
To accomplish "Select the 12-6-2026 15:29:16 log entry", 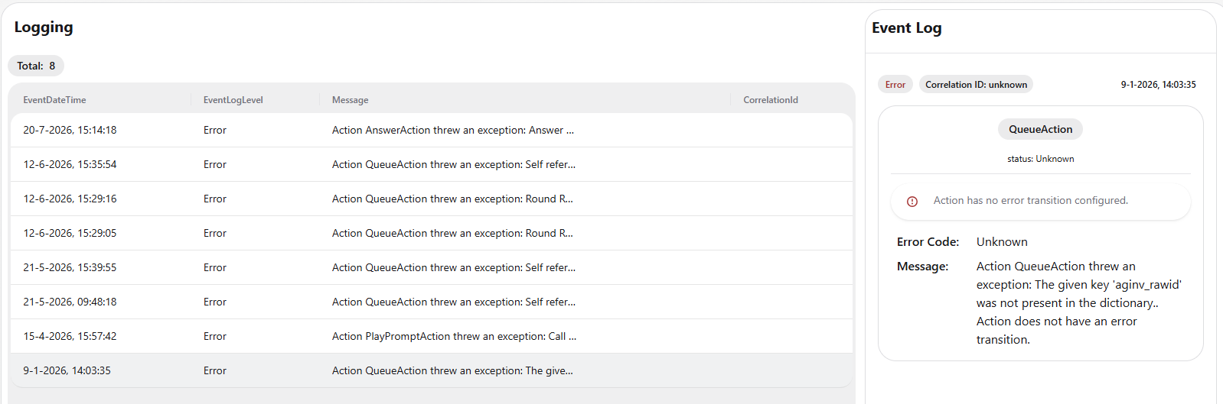I will click(x=432, y=199).
